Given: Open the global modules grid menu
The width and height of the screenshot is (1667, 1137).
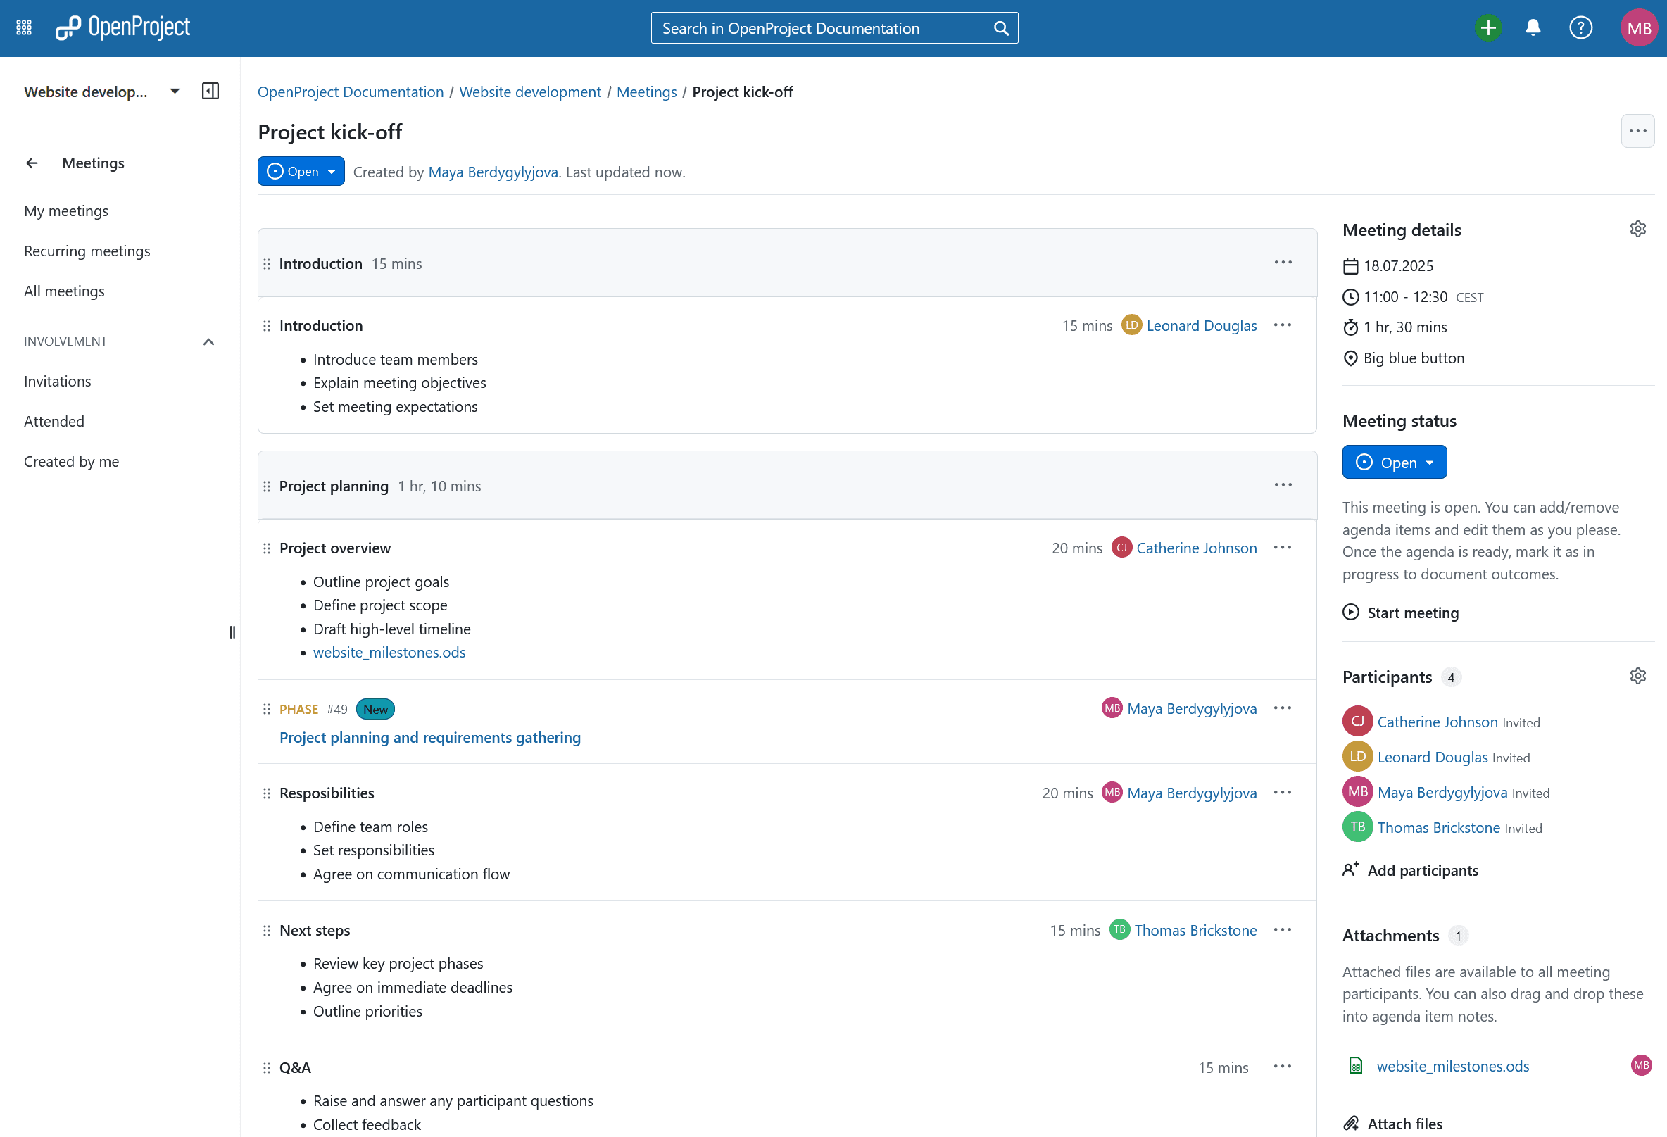Looking at the screenshot, I should (24, 28).
